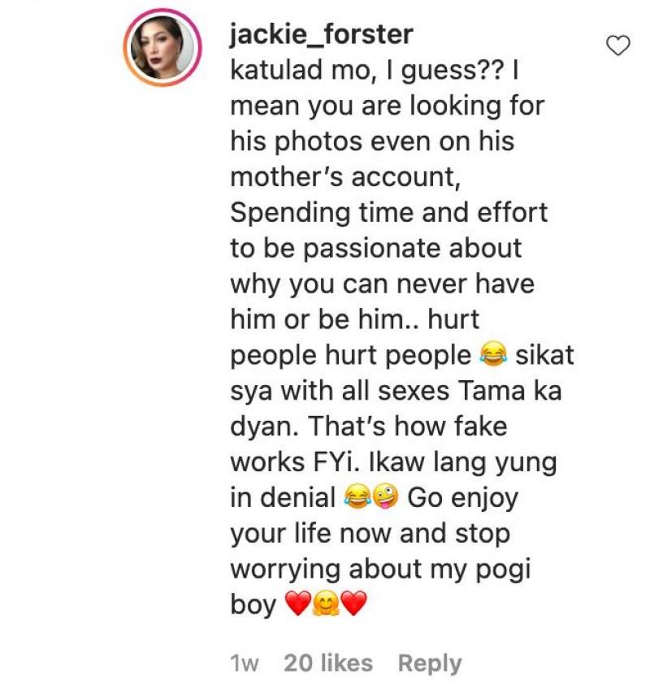Click the last red heart emoji

[354, 604]
